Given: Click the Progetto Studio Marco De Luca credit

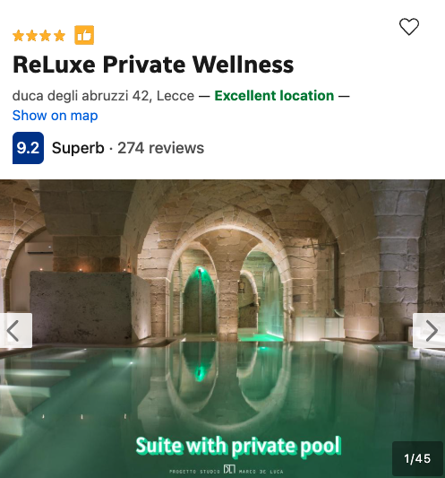Looking at the screenshot, I should coord(227,471).
